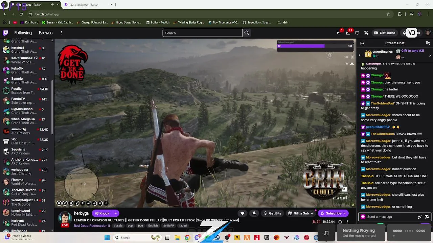Switch to the Following tab
Image resolution: width=433 pixels, height=243 pixels.
(23, 33)
